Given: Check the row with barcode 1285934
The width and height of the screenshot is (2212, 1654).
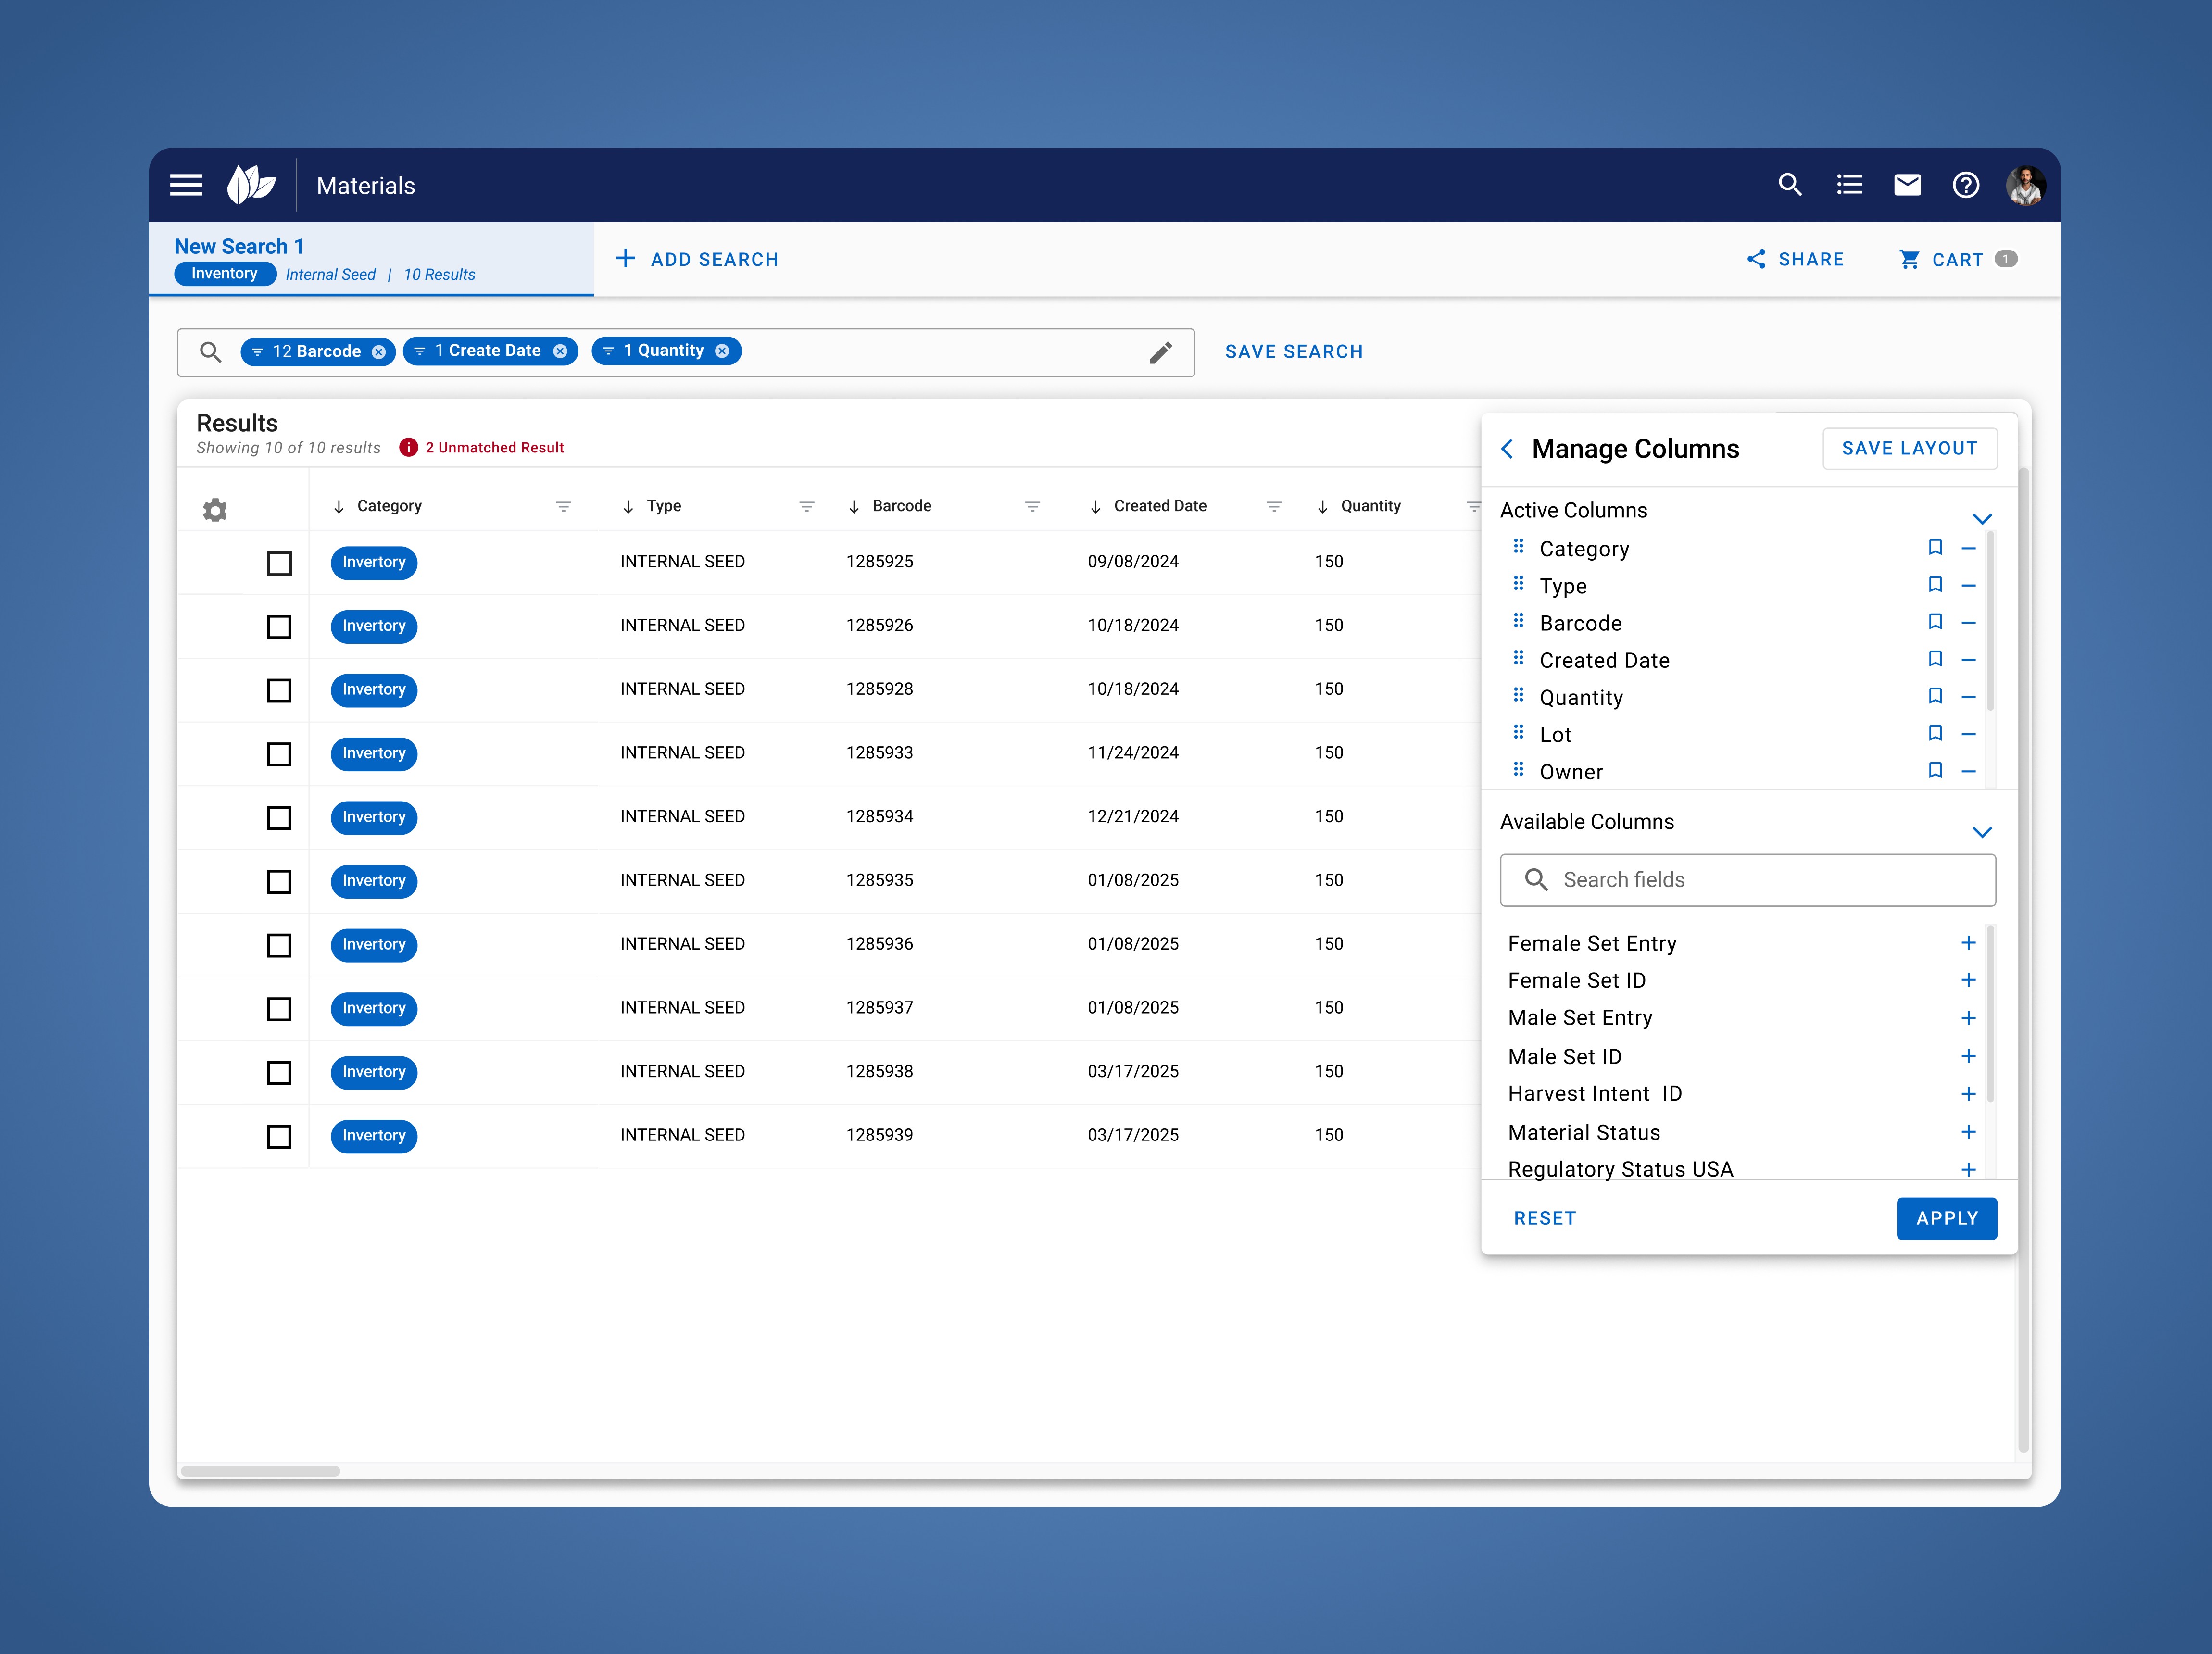Looking at the screenshot, I should 279,818.
